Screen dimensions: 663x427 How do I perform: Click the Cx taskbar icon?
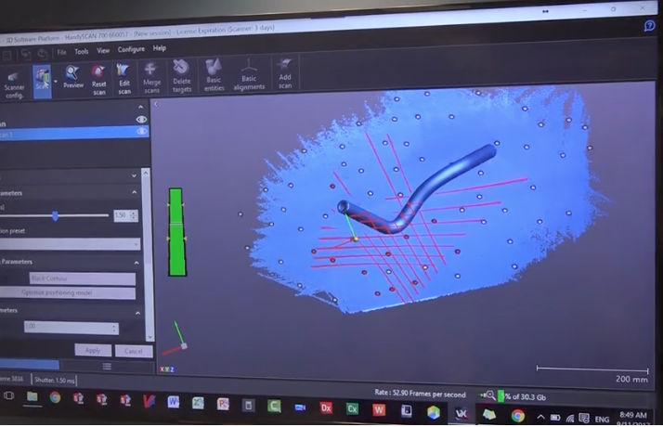coord(352,408)
